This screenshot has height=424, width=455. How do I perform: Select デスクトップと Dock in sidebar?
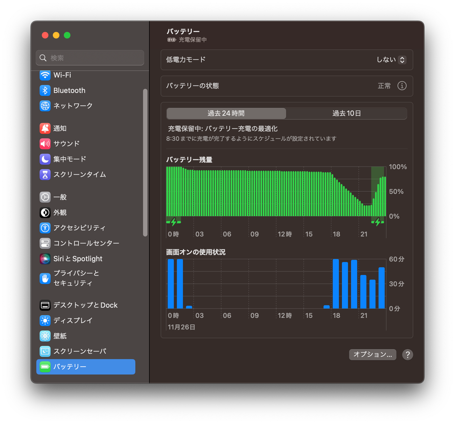(85, 305)
